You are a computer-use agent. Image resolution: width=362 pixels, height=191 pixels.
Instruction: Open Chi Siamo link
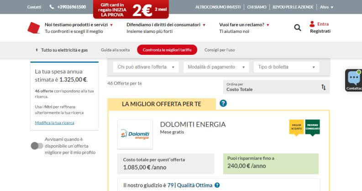click(257, 7)
